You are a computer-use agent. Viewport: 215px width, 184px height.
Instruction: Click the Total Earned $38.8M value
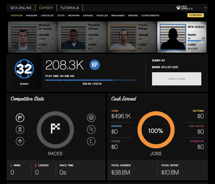[121, 172]
